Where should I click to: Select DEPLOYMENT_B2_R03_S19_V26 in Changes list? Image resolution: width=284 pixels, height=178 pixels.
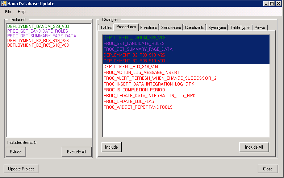click(x=186, y=55)
